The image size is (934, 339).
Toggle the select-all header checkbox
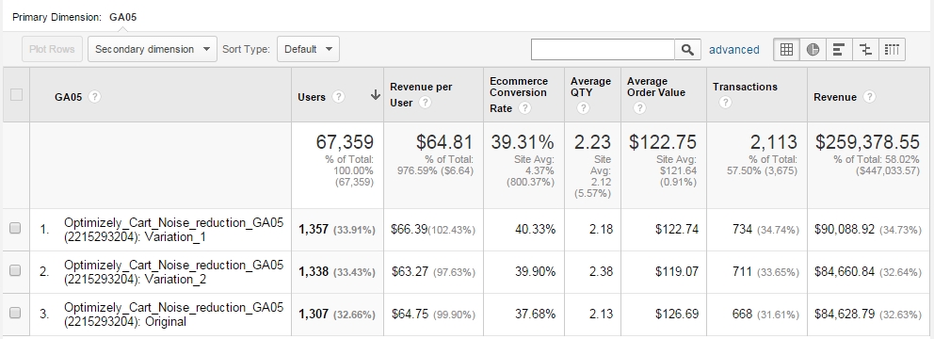click(x=17, y=94)
